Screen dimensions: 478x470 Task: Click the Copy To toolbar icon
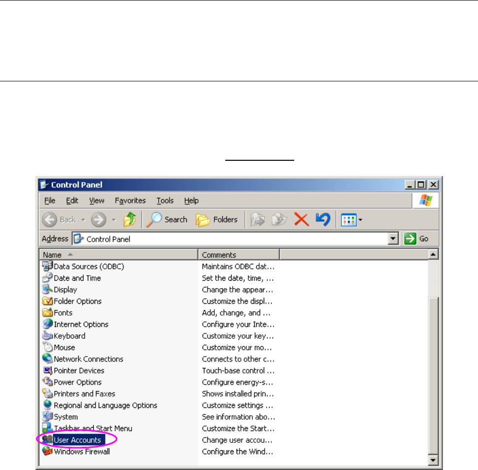pyautogui.click(x=279, y=219)
